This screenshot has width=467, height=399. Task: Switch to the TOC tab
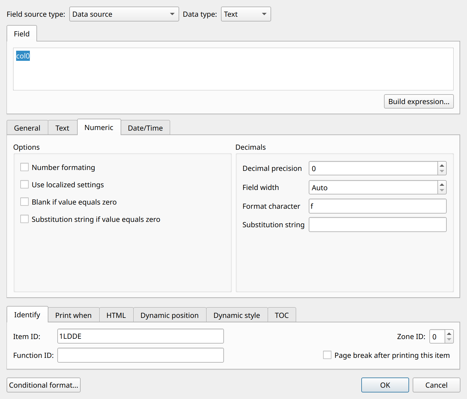[x=282, y=315]
